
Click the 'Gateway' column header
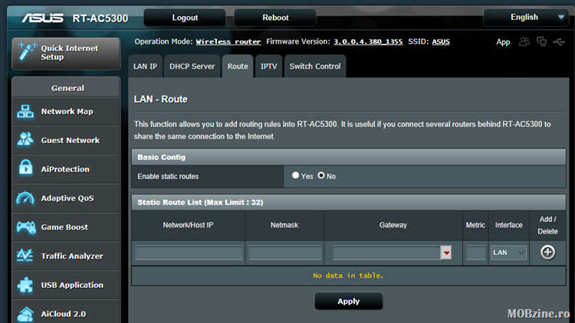pos(393,225)
